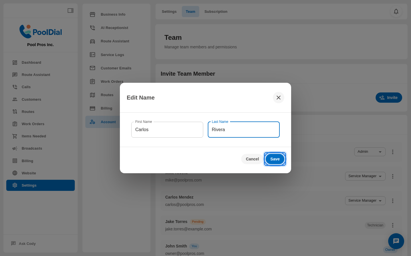Save the edited name
This screenshot has width=411, height=256.
275,159
